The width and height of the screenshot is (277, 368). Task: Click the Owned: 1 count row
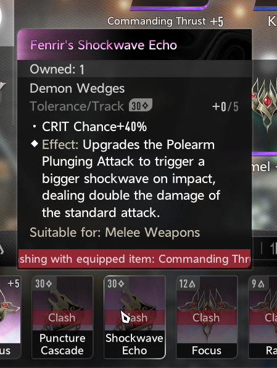[134, 69]
